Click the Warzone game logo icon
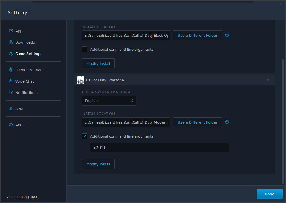 [80, 80]
